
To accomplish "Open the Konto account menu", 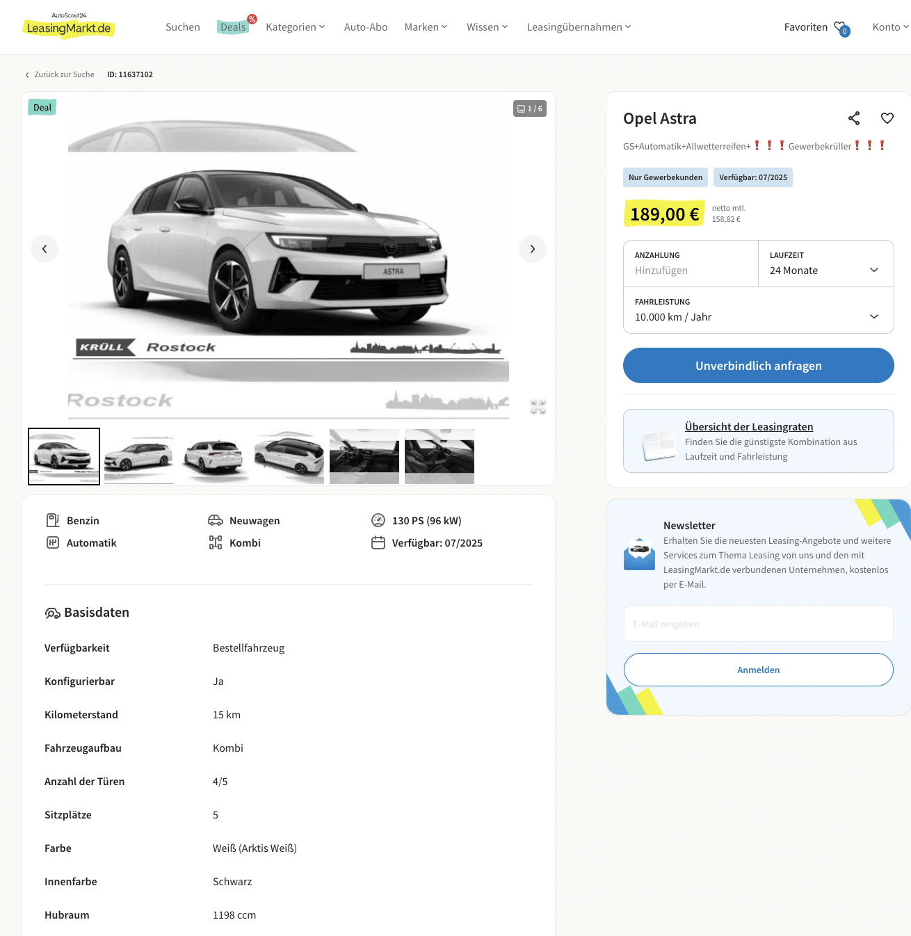I will (890, 27).
